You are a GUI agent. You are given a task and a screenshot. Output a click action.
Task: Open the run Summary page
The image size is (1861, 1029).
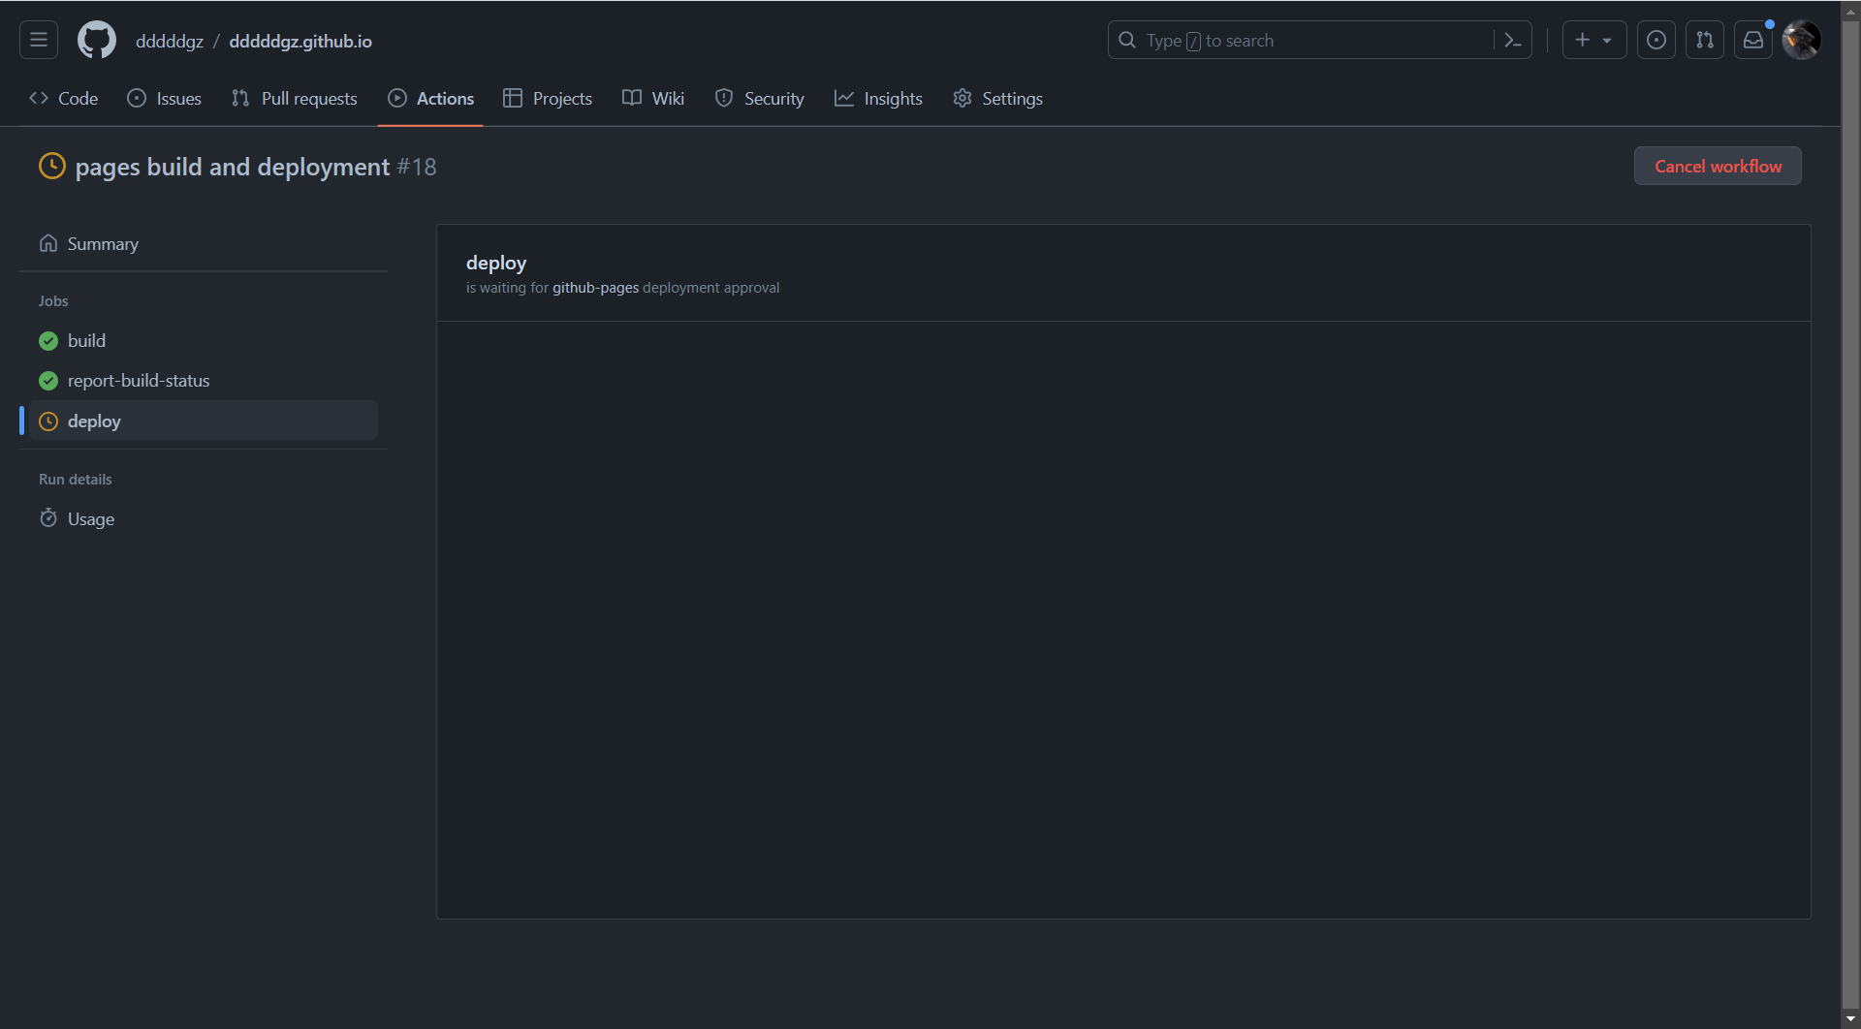coord(204,243)
